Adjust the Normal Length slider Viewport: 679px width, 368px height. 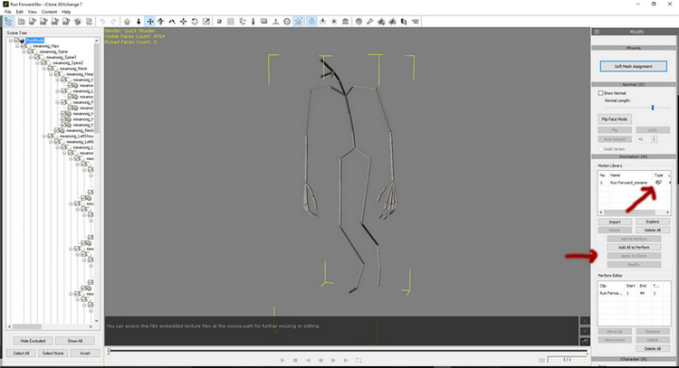[x=653, y=108]
